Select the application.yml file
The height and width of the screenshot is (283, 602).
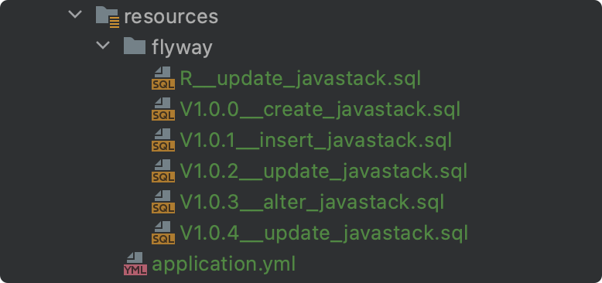pos(224,264)
